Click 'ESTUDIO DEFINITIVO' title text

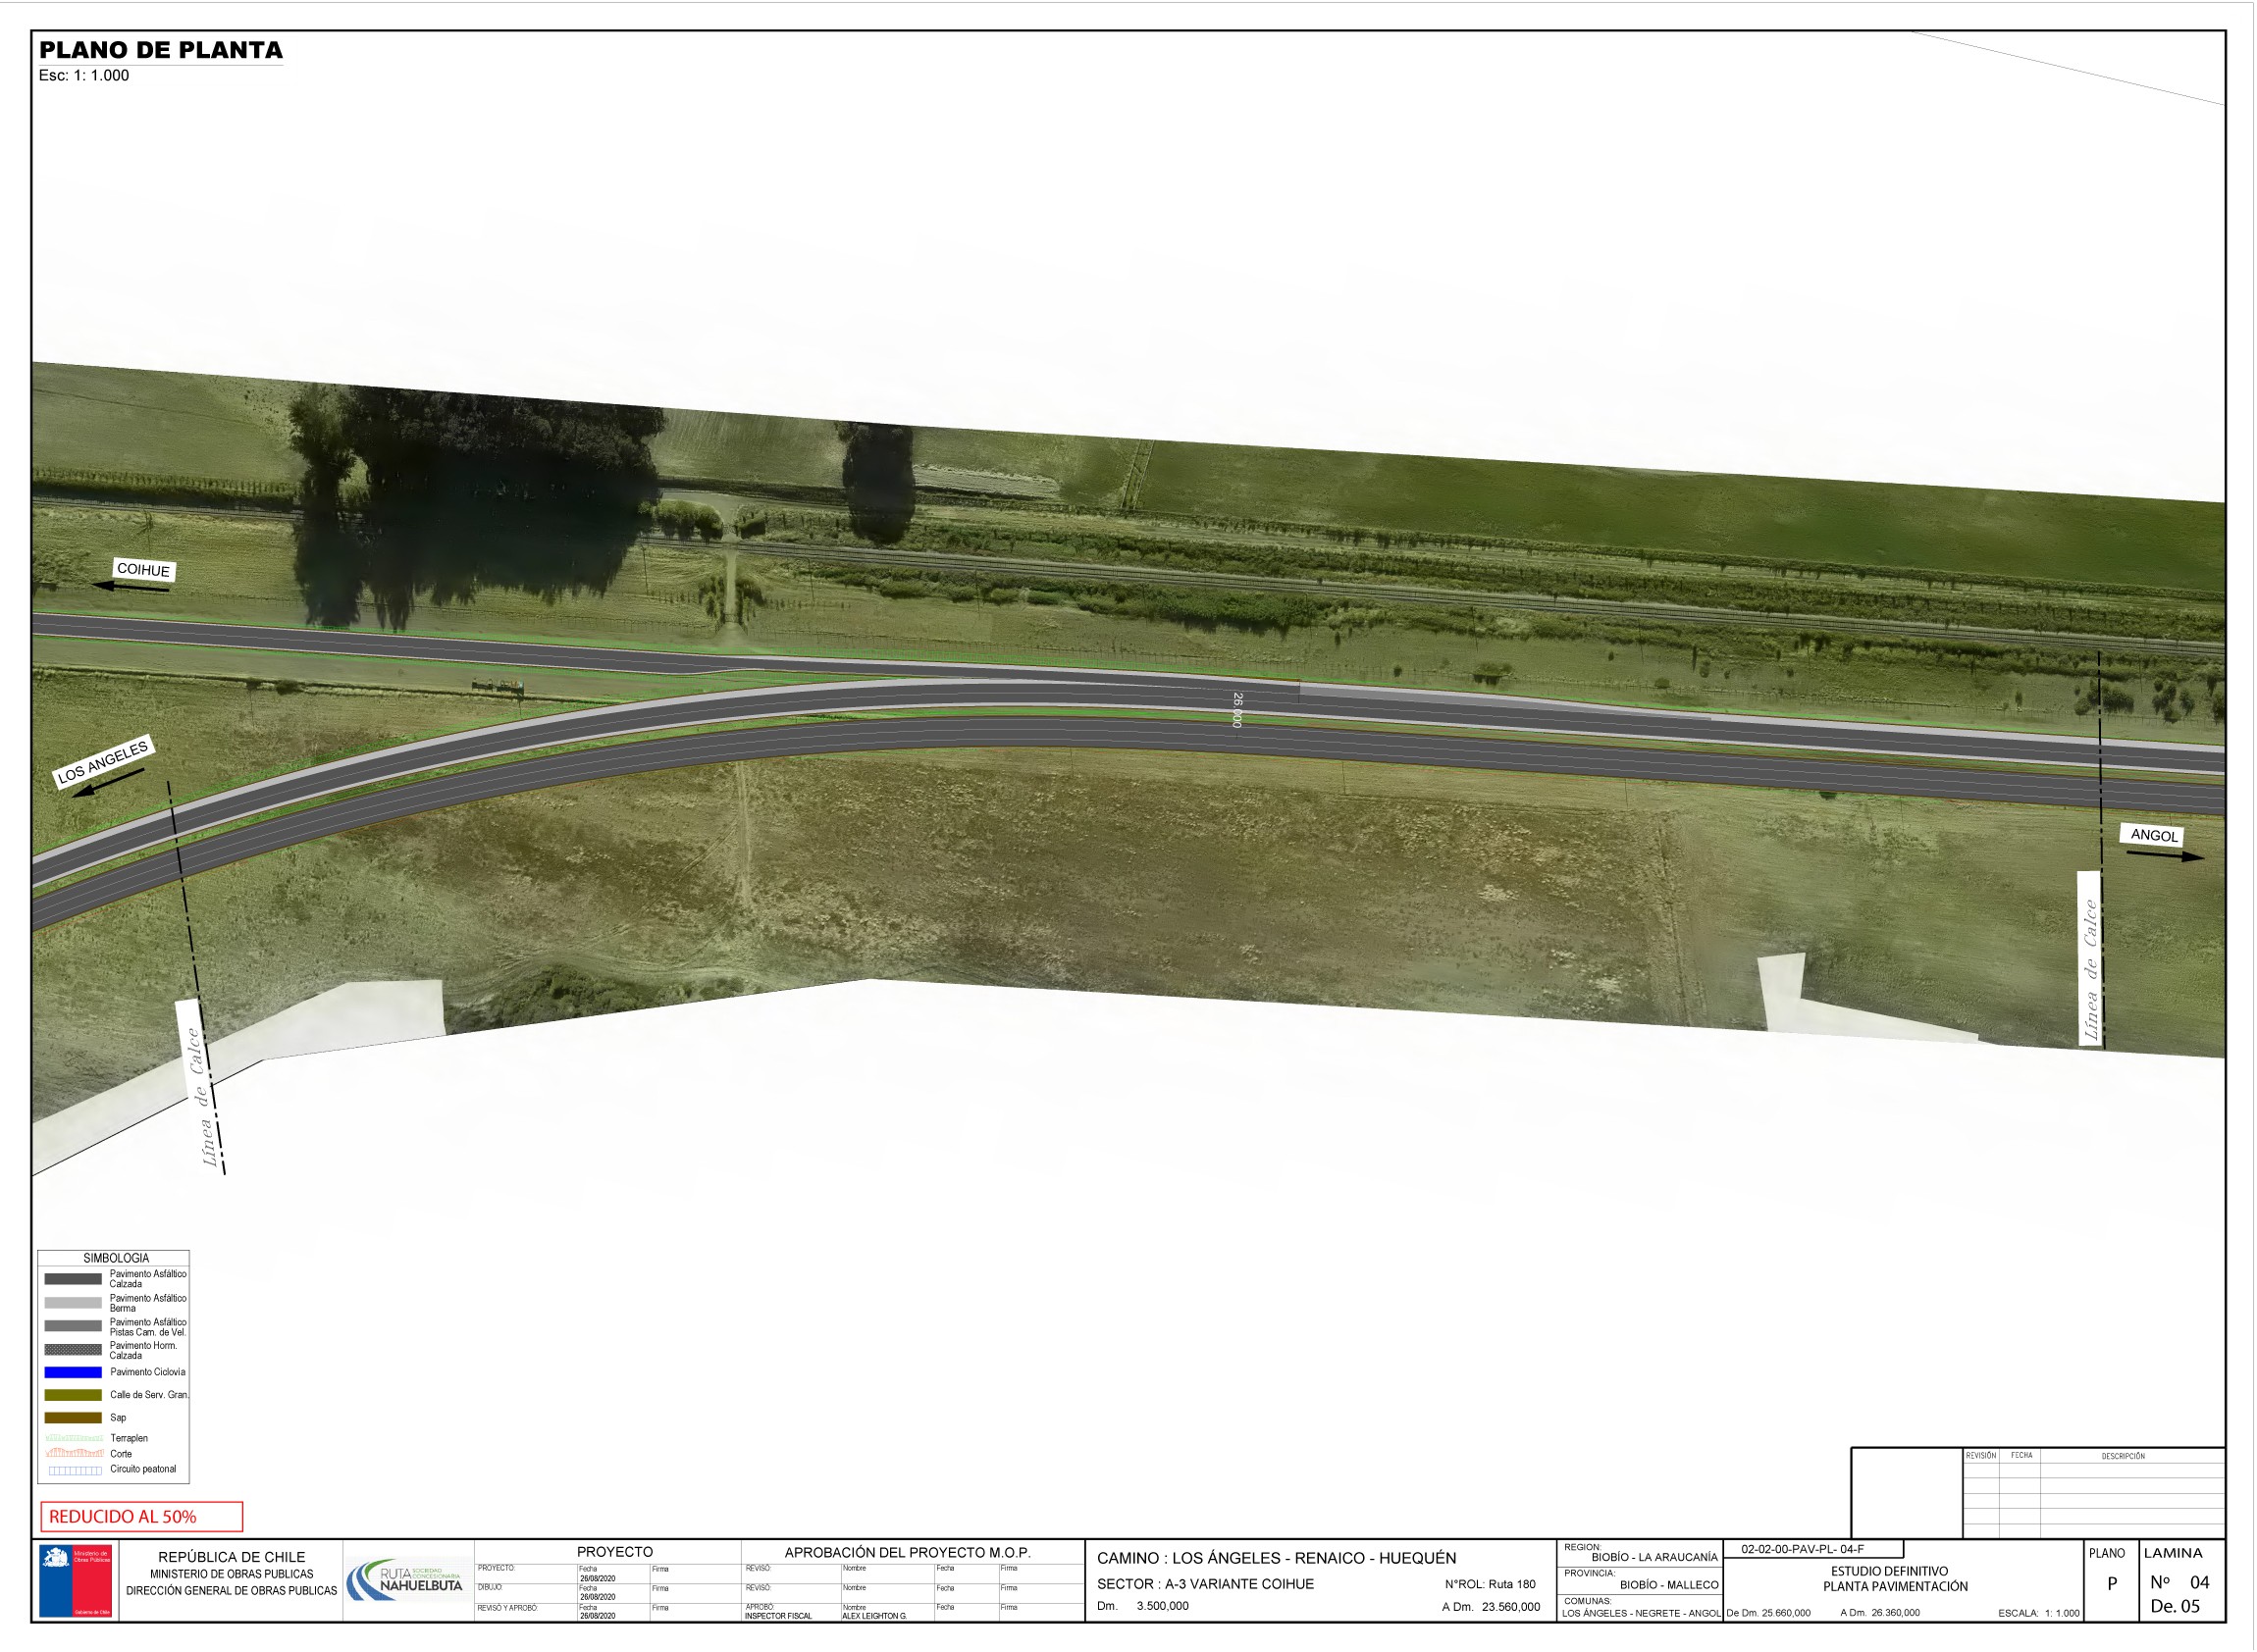[1889, 1572]
